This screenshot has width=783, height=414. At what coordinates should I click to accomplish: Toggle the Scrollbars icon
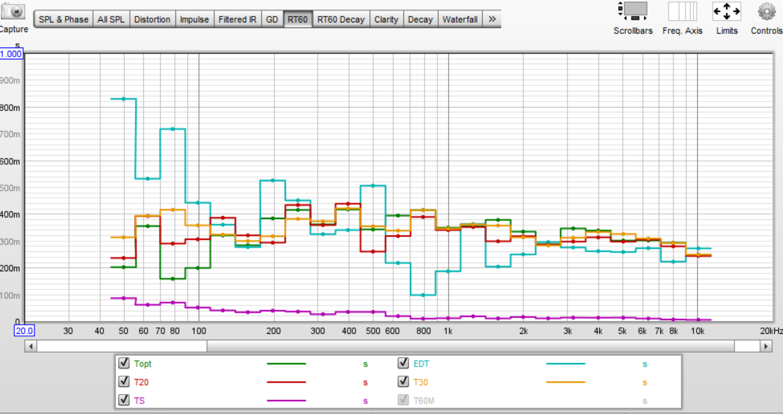click(x=633, y=11)
